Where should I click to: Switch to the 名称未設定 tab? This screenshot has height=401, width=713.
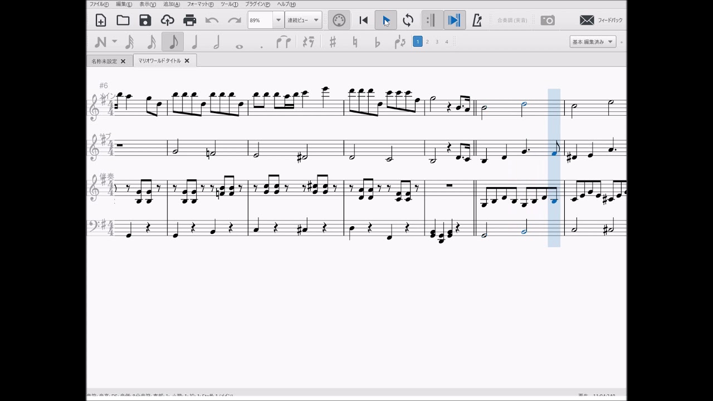(105, 61)
